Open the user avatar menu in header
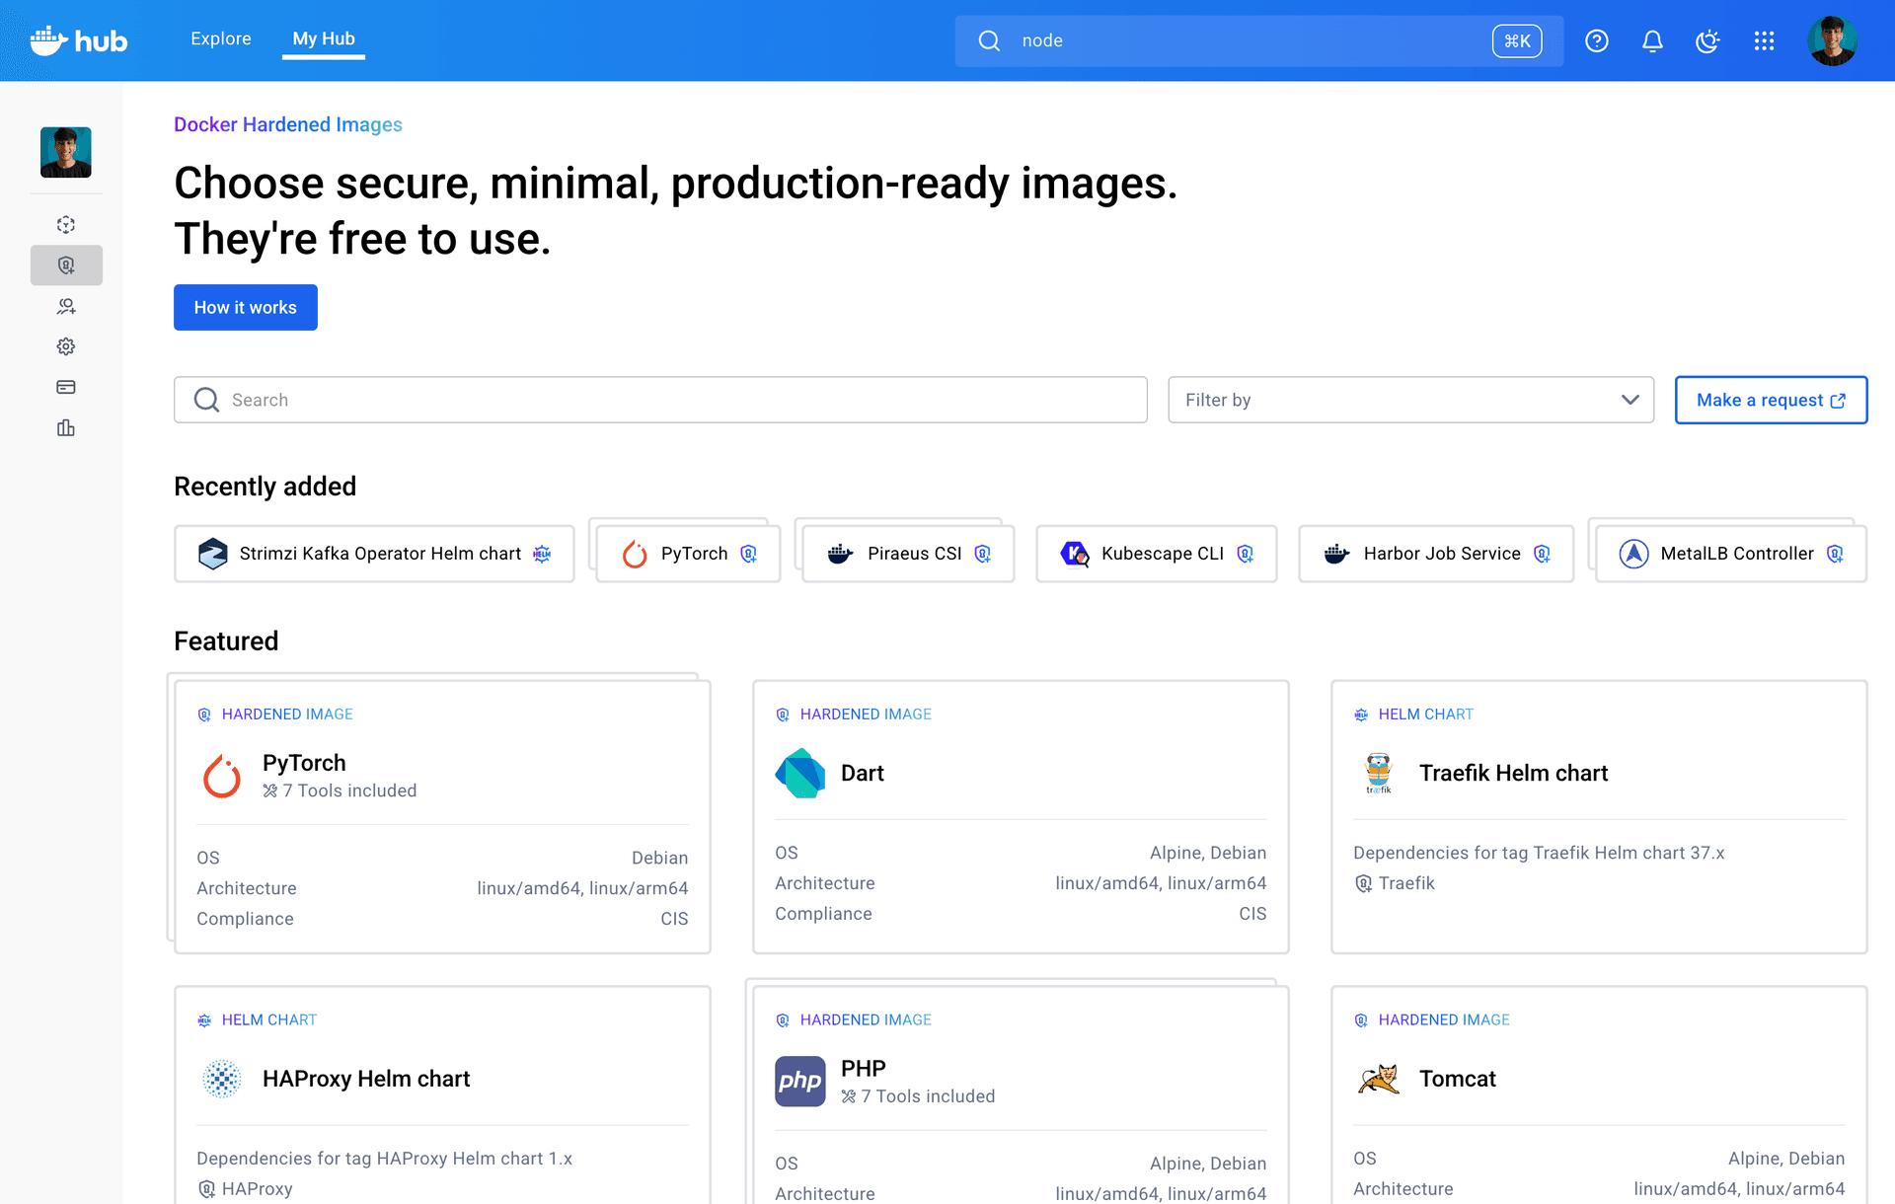This screenshot has height=1204, width=1895. point(1832,40)
